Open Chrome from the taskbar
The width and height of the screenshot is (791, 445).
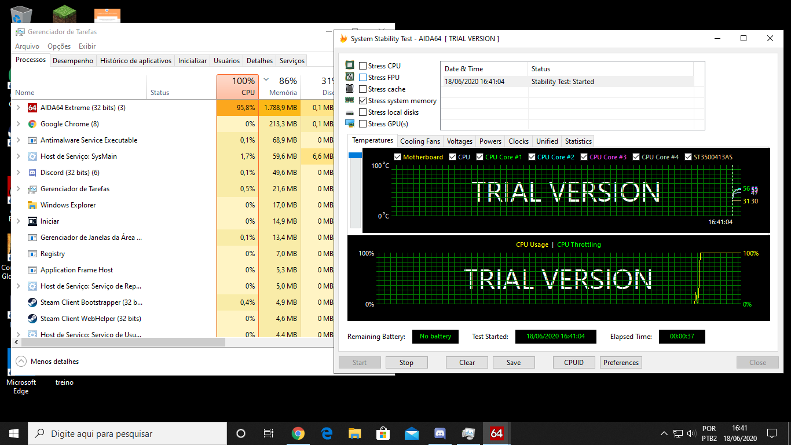(298, 433)
